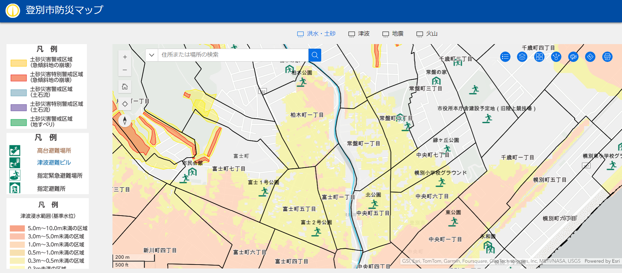Reset map to home extent

[125, 87]
